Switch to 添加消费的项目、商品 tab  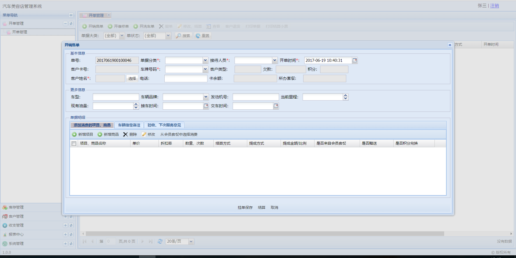(92, 125)
